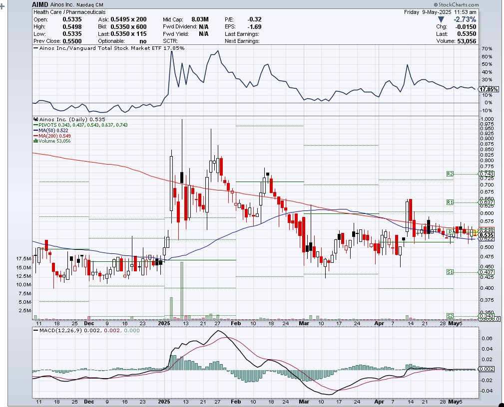Image resolution: width=504 pixels, height=407 pixels.
Task: Click the green PIVOTS legend line
Action: pyautogui.click(x=80, y=125)
